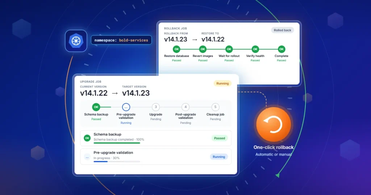The image size is (371, 195).
Task: Select the Wait for rollout OK step icon
Action: [x=229, y=49]
